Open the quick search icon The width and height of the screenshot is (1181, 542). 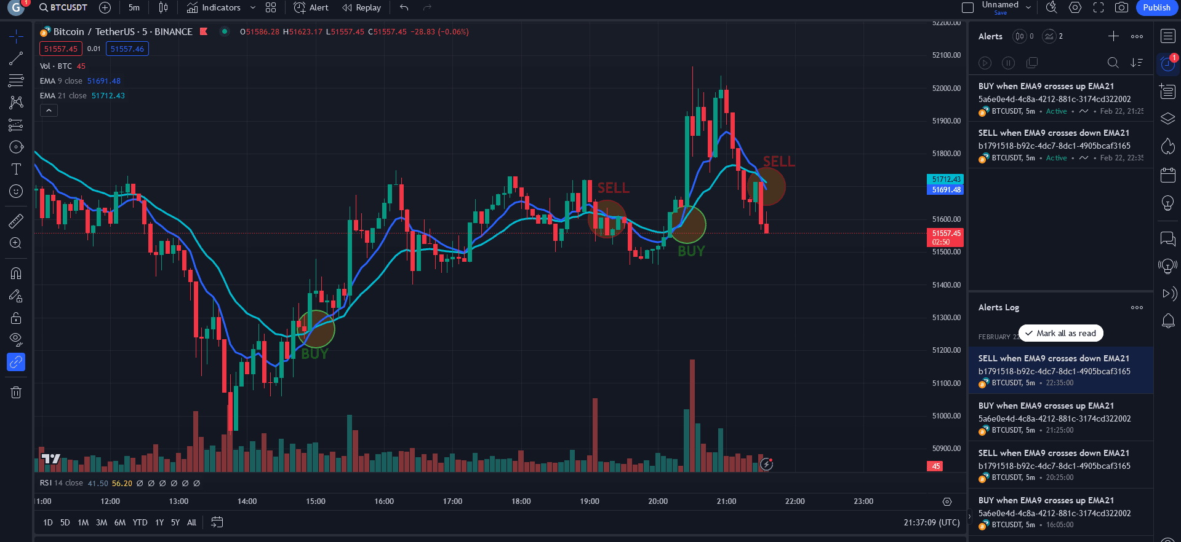[1052, 8]
